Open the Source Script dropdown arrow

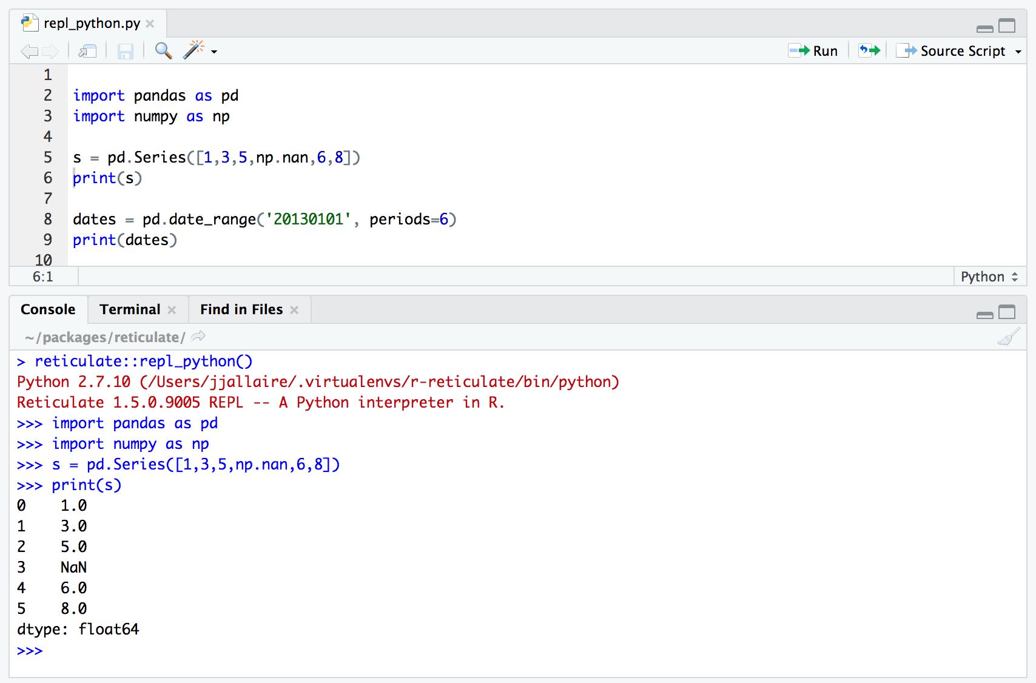click(x=1018, y=52)
